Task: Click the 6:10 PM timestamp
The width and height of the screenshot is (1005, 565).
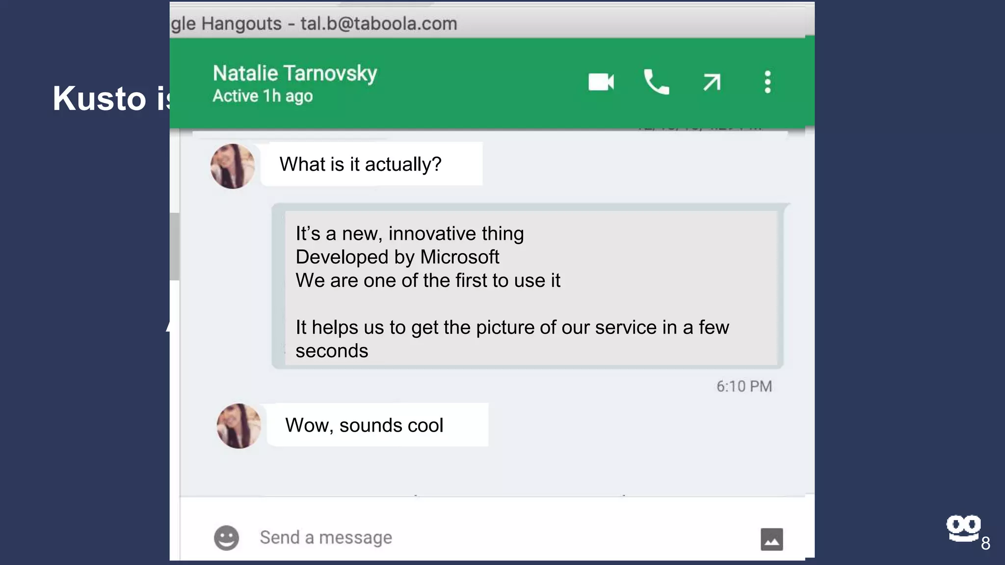Action: [x=744, y=386]
